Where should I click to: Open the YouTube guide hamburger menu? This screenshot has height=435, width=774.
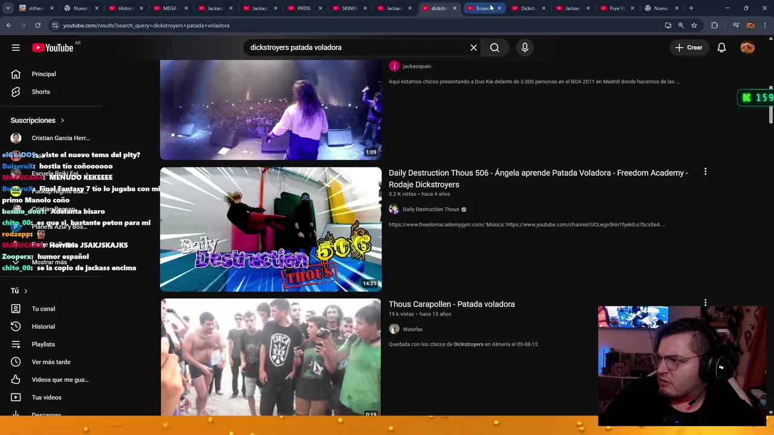pos(16,47)
